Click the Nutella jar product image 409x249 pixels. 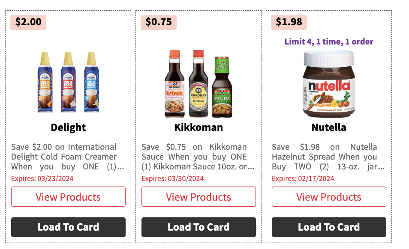pyautogui.click(x=329, y=81)
